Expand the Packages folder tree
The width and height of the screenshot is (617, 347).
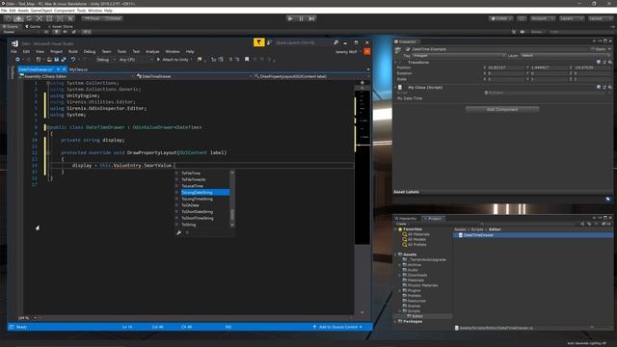tap(396, 321)
